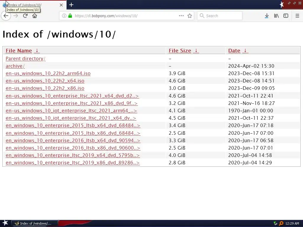Image resolution: width=303 pixels, height=227 pixels.
Task: Click the forward navigation arrow
Action: coord(16,16)
